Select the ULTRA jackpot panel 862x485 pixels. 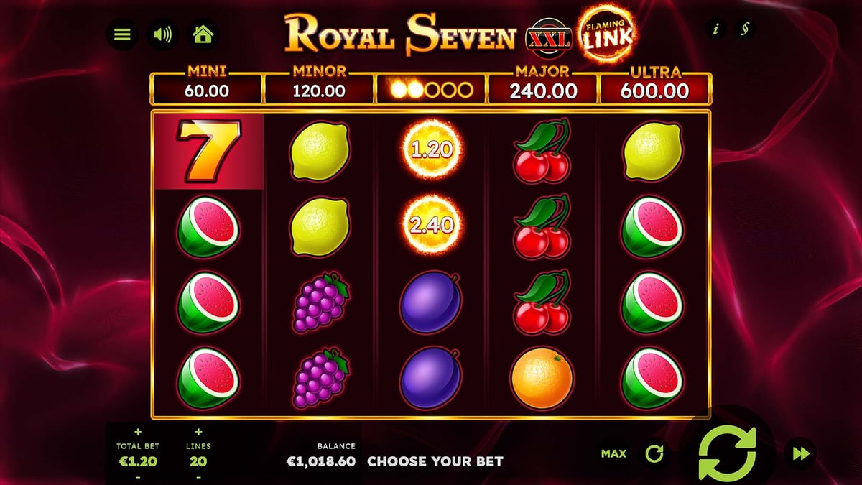(655, 87)
